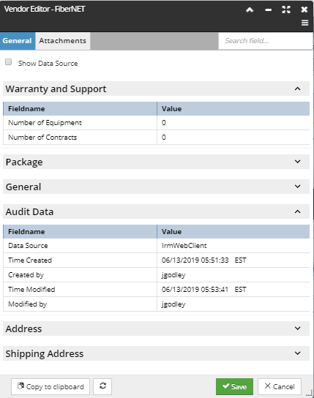Screen dimensions: 314x398
Task: Click Copy to clipboard button
Action: pyautogui.click(x=51, y=386)
